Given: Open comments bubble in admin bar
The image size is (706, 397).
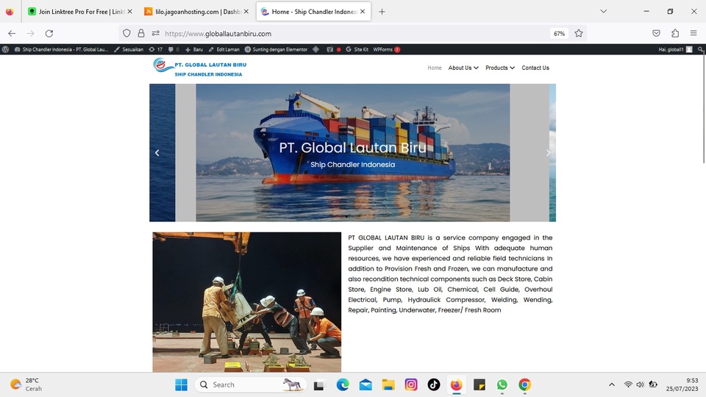Looking at the screenshot, I should [x=174, y=49].
